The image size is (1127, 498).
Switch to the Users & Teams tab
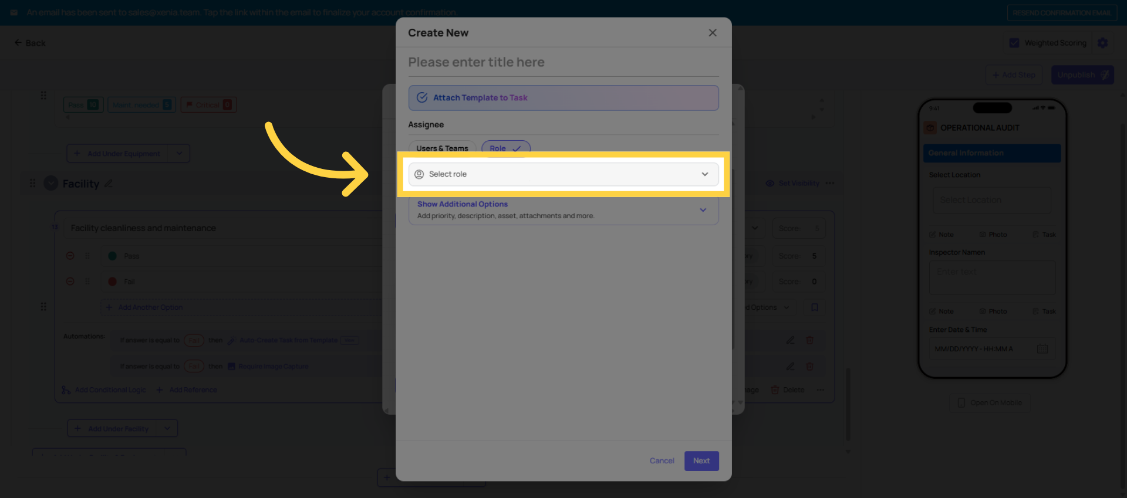pos(442,148)
